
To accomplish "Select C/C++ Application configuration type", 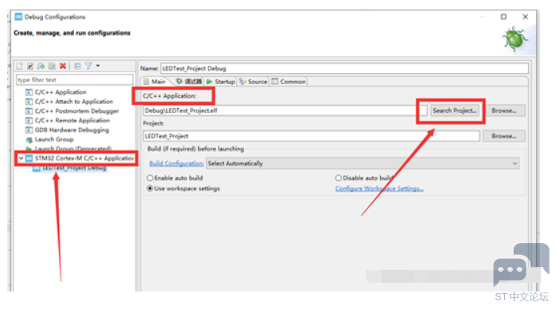I will click(x=60, y=92).
